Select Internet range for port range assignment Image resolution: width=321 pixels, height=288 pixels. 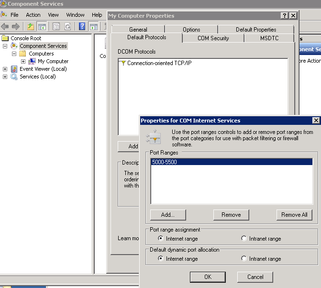161,238
